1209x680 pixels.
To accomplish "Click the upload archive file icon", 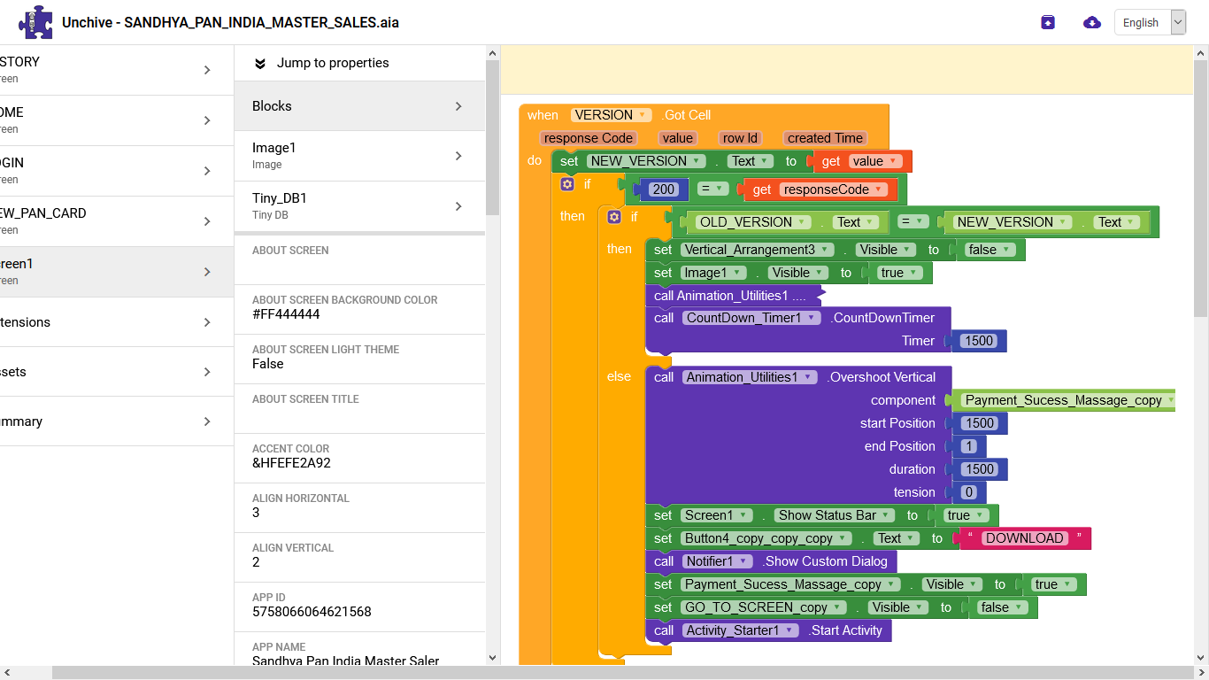I will 1048,22.
